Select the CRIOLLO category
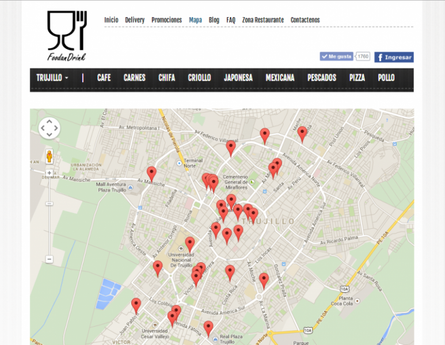445x345 pixels. point(199,78)
